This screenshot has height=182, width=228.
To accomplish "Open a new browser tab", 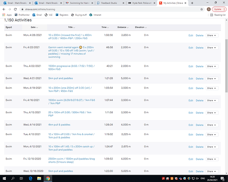I will pos(192,3).
